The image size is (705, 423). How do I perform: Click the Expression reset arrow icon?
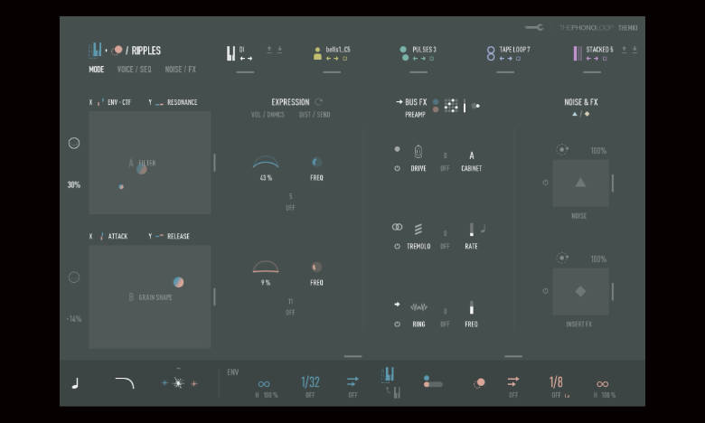(x=319, y=102)
